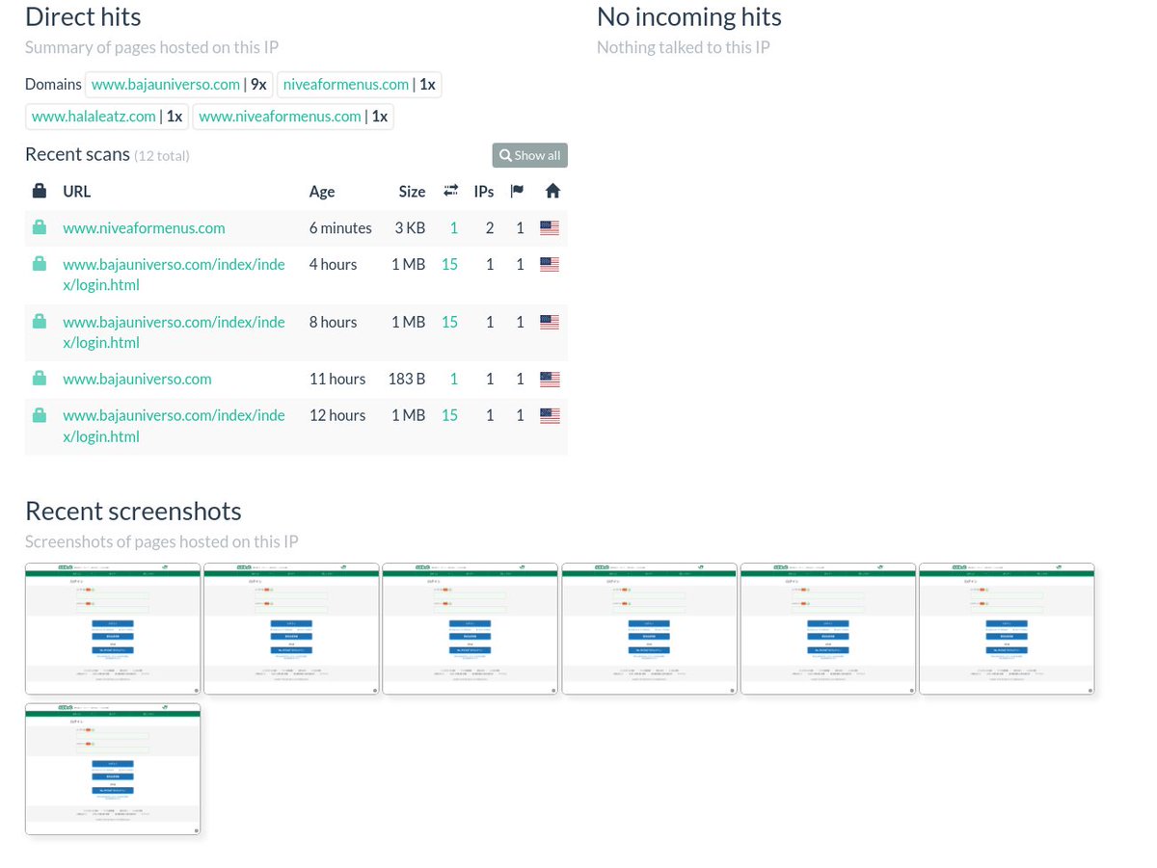This screenshot has height=868, width=1157.
Task: Click lock icon on the 4 hours scan
Action: pos(40,263)
